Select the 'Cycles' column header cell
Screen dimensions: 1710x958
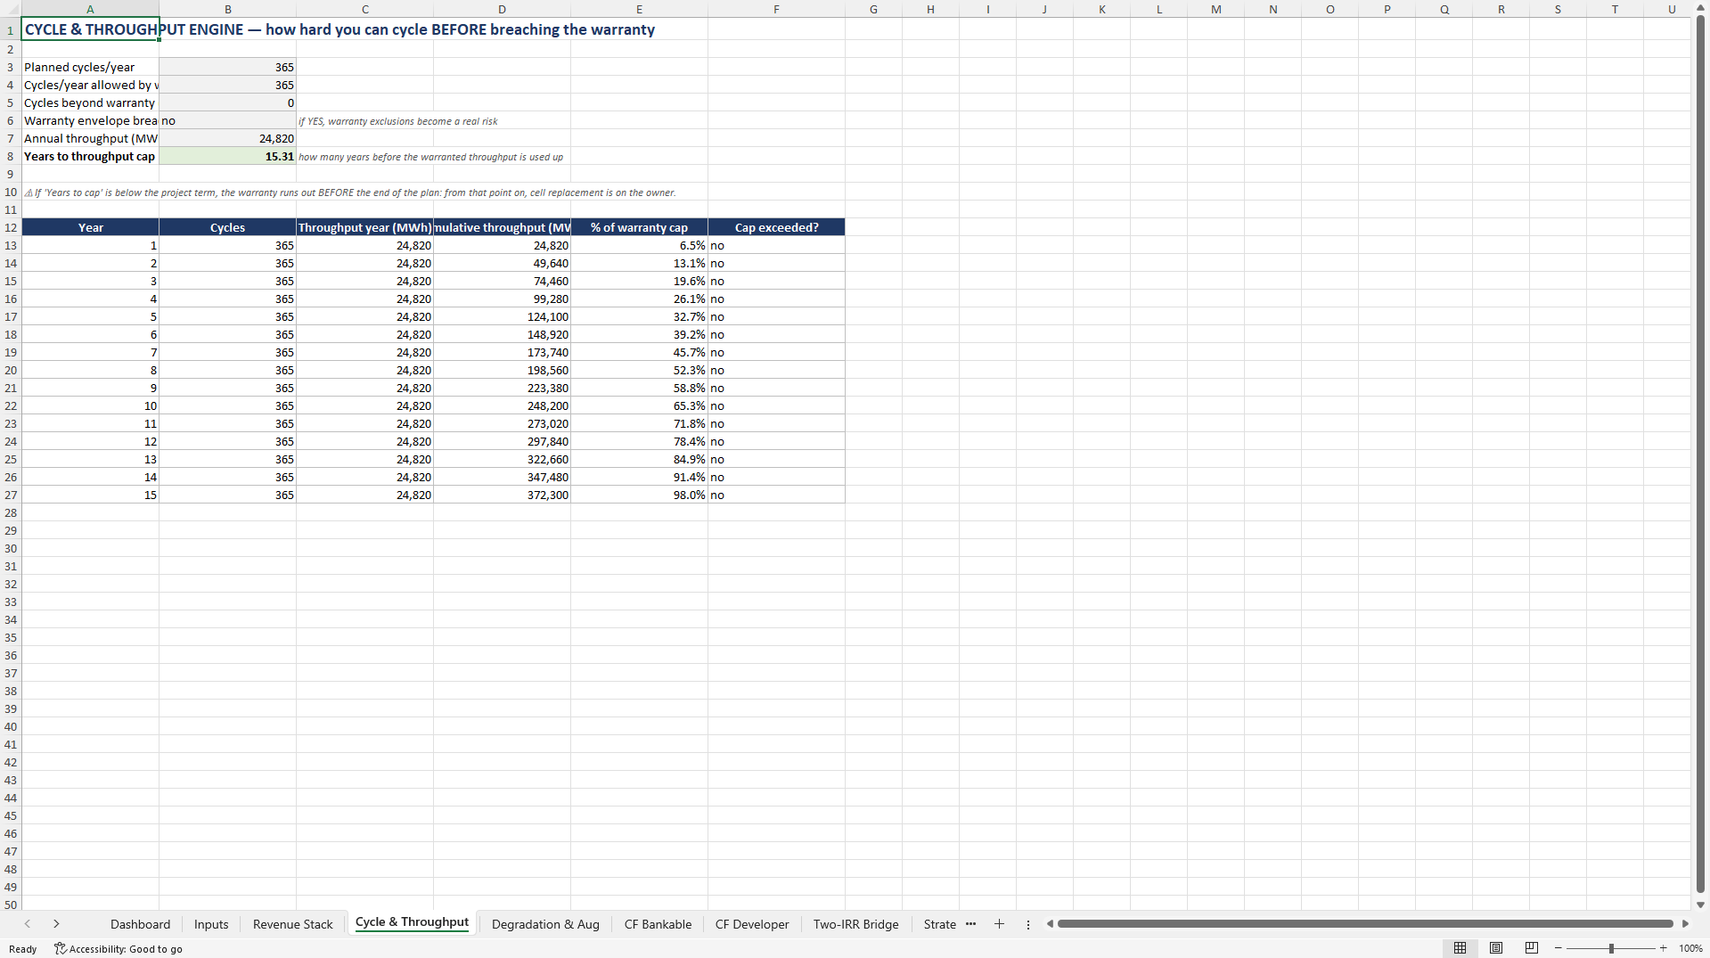[227, 227]
